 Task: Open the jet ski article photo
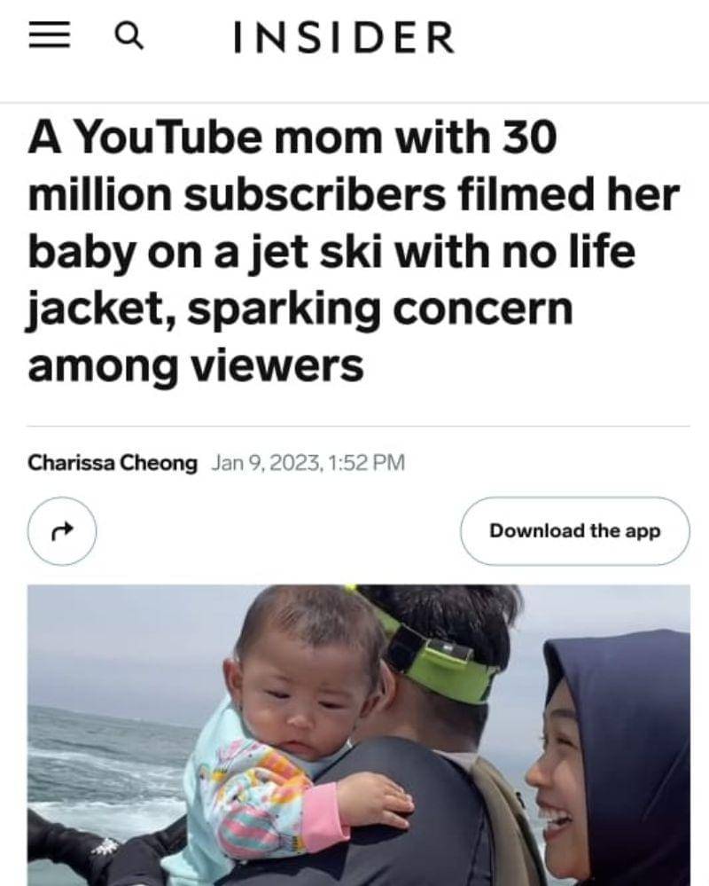(358, 735)
